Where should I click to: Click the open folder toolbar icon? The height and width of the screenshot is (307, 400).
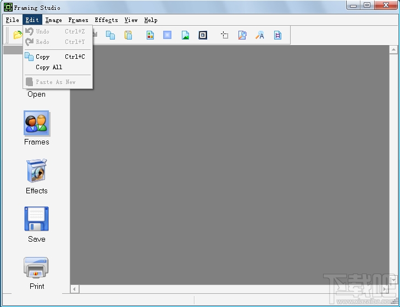18,35
